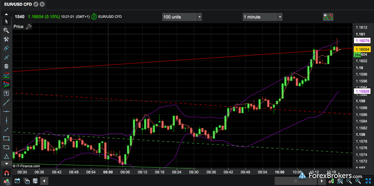The width and height of the screenshot is (374, 186).
Task: Click the floppy disk save icon
Action: pyautogui.click(x=35, y=180)
